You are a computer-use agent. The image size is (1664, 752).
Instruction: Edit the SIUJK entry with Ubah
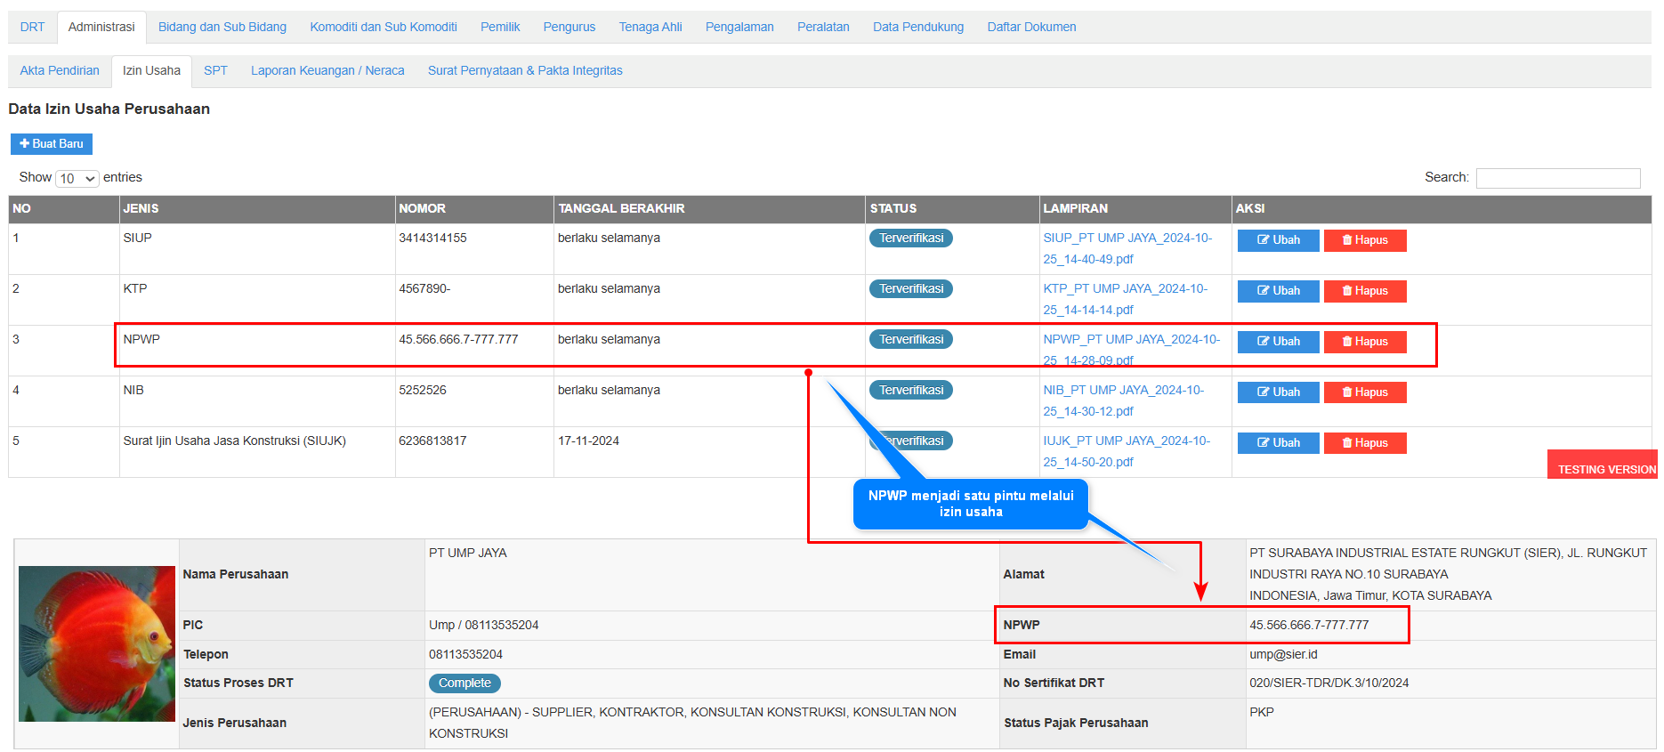(x=1278, y=443)
